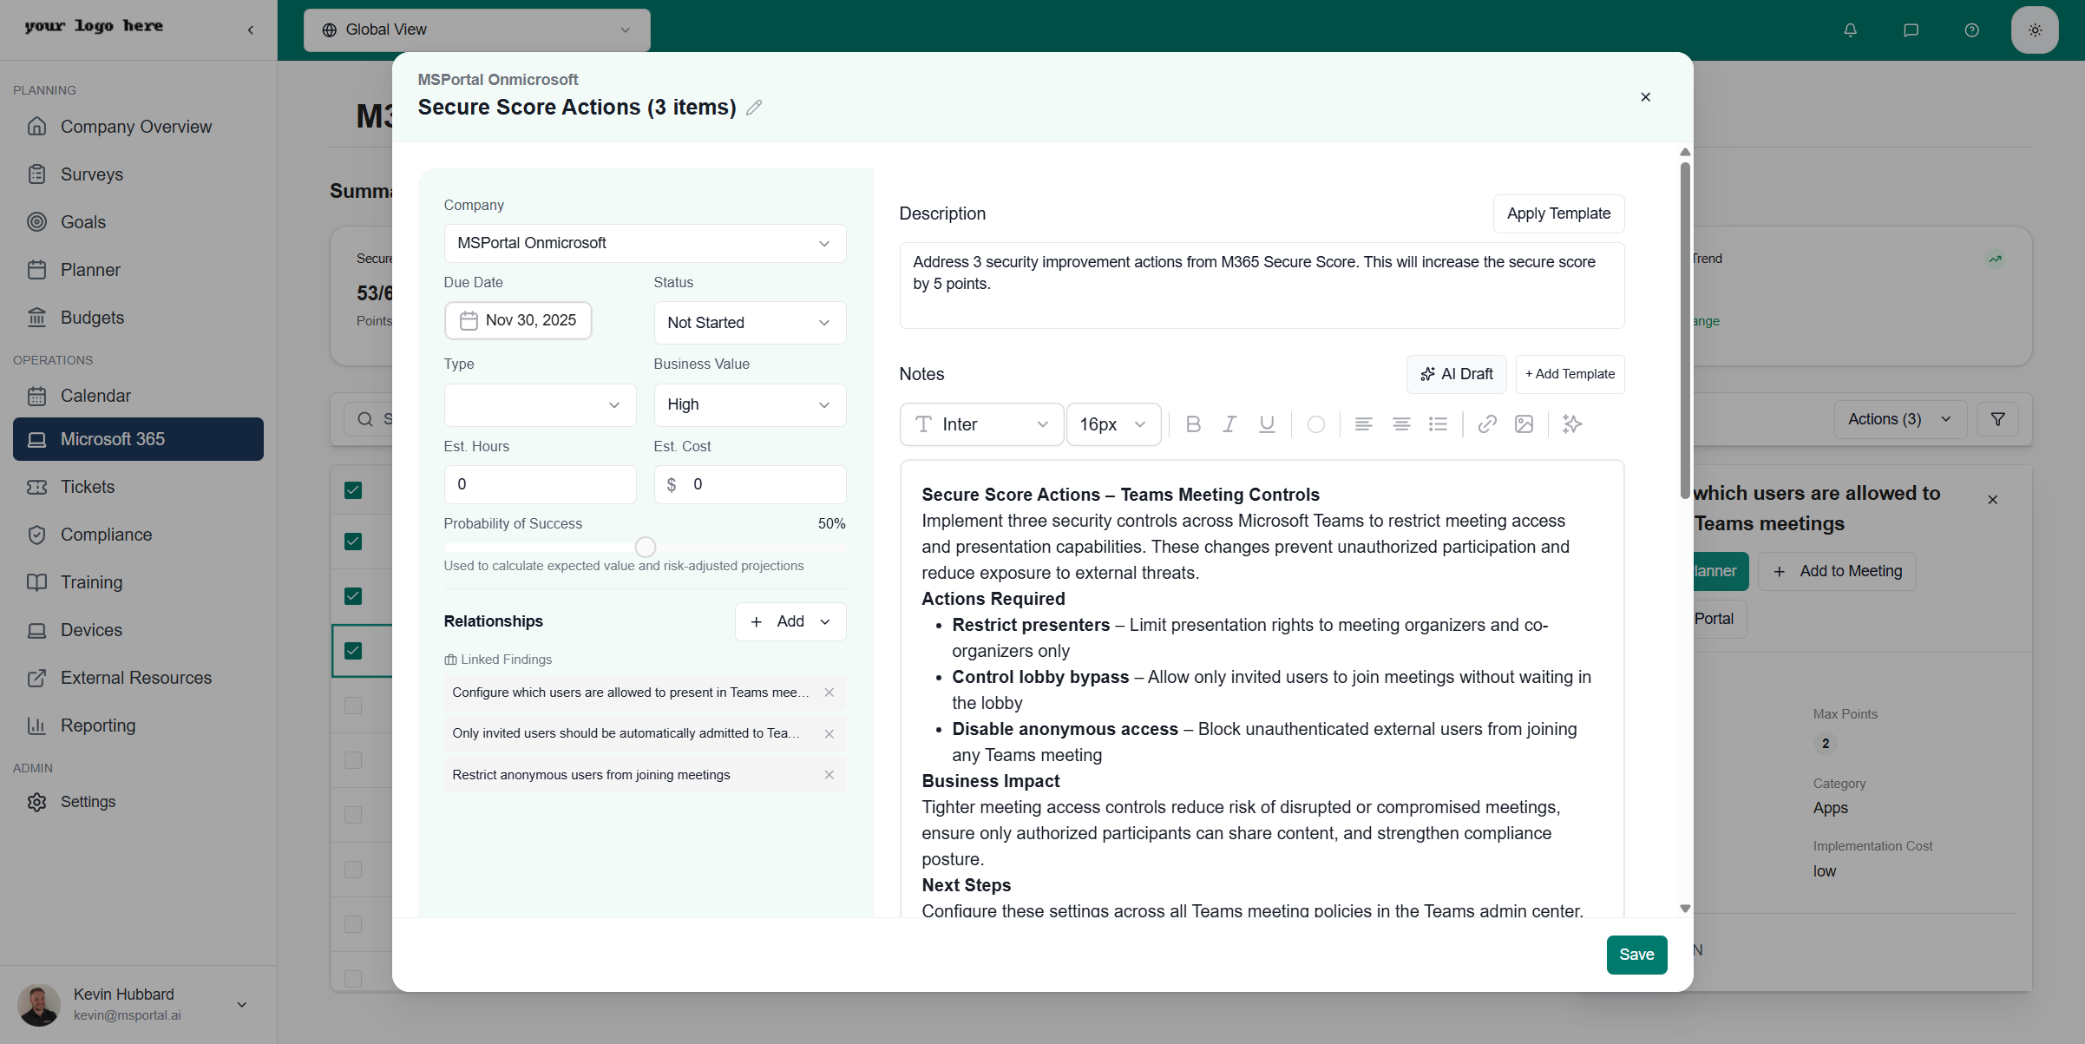Click the Est. Hours input field
Viewport: 2085px width, 1044px height.
click(539, 484)
